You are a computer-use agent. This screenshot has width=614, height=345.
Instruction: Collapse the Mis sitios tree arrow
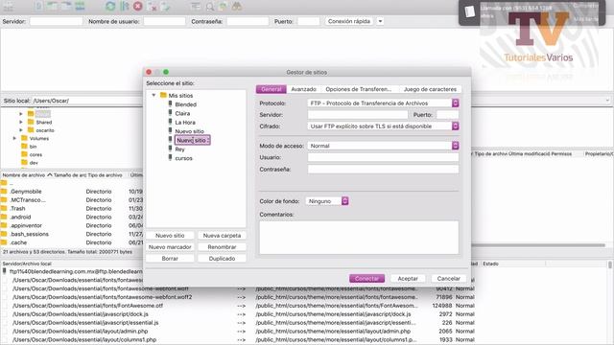coord(153,95)
